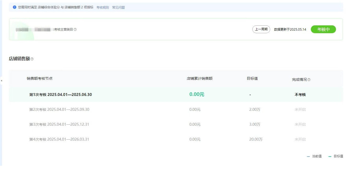346x172 pixels.
Task: Click the 上一周期 button
Action: 261,29
